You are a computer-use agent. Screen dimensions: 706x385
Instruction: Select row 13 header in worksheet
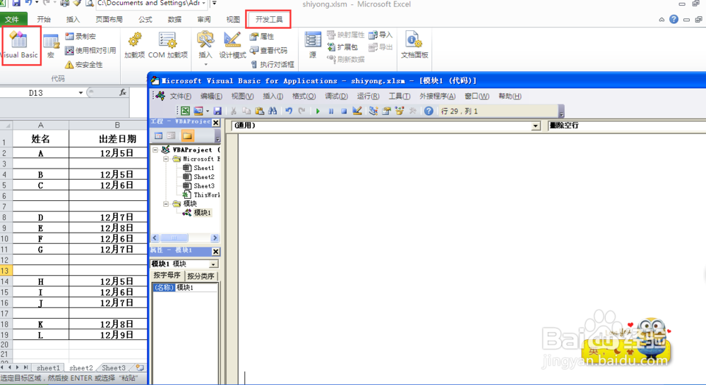pyautogui.click(x=6, y=271)
